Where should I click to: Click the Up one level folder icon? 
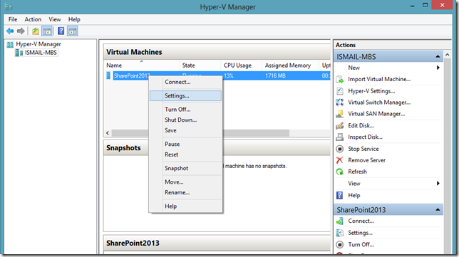36,31
